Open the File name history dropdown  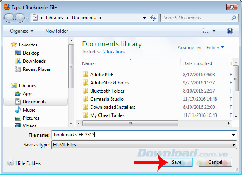tap(233, 135)
